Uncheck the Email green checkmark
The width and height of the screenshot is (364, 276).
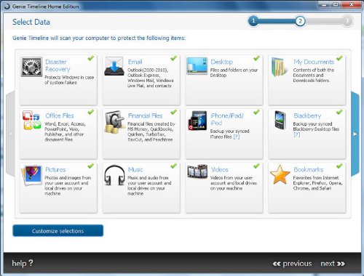173,58
